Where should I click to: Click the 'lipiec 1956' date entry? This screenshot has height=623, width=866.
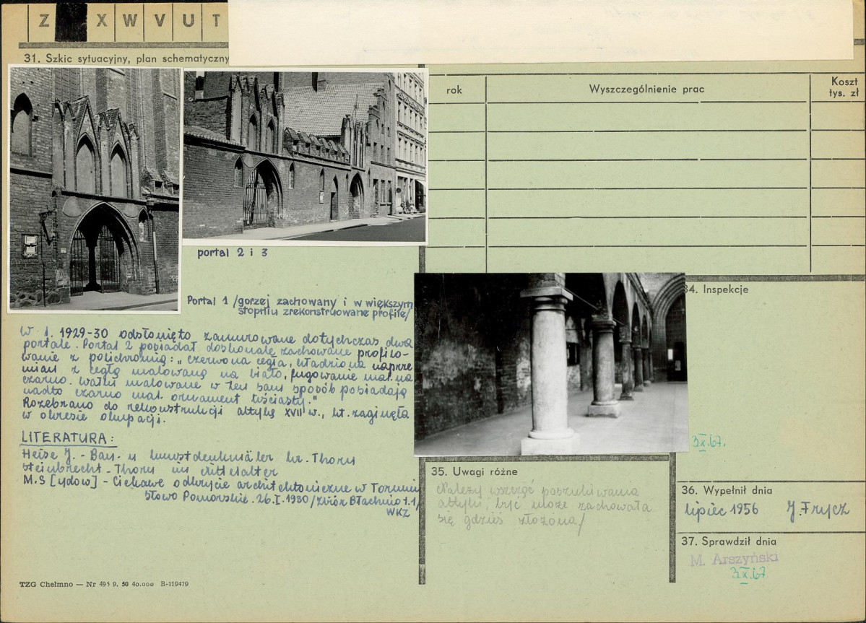click(x=722, y=510)
